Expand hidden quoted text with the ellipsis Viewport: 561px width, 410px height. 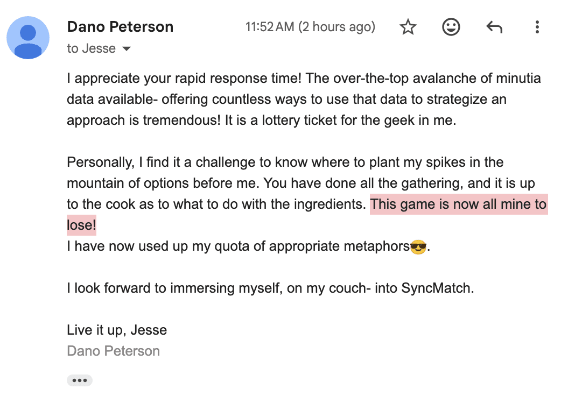coord(79,380)
